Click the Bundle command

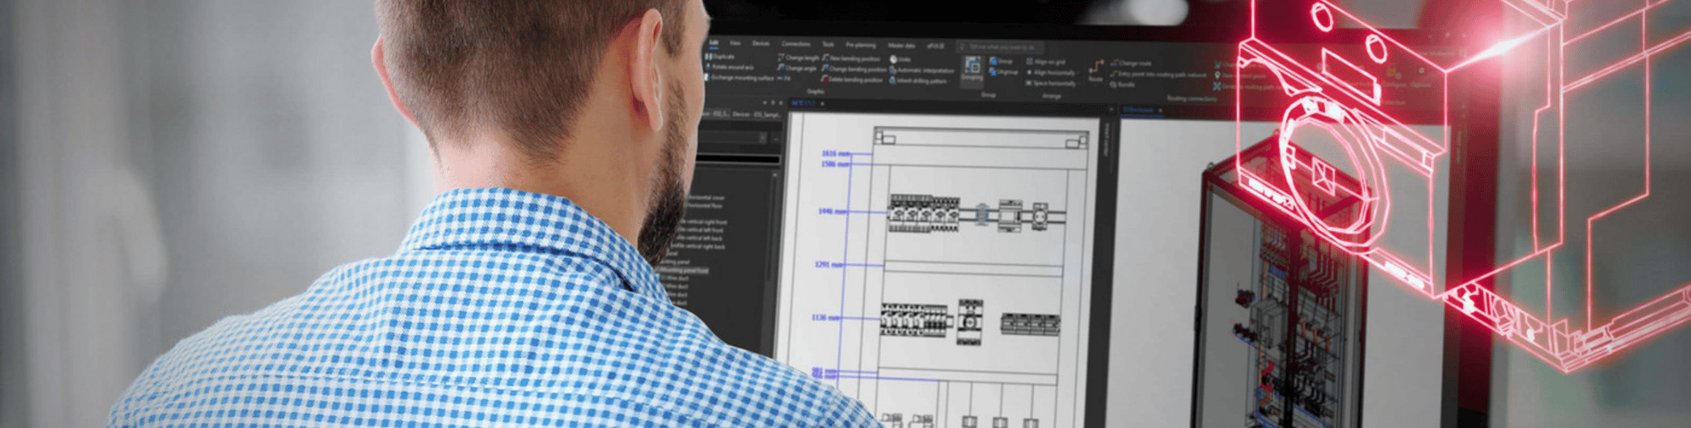1123,85
